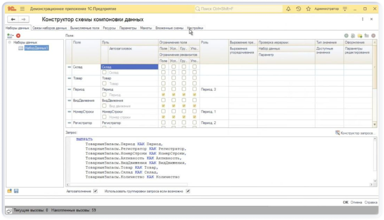Toggle Использовать группировки запроса checkbox
Screen dimensions: 384x220
click(188, 191)
